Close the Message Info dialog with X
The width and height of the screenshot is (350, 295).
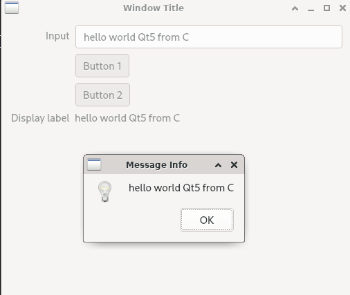coord(234,164)
